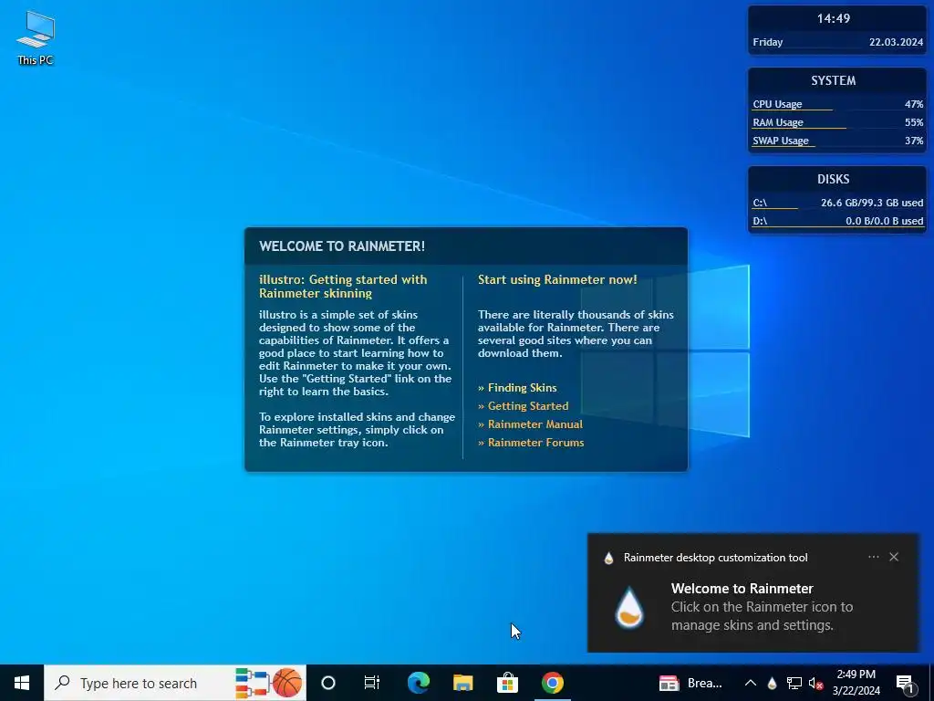Click the magnifier icon in search box
This screenshot has height=701, width=934.
click(x=62, y=683)
